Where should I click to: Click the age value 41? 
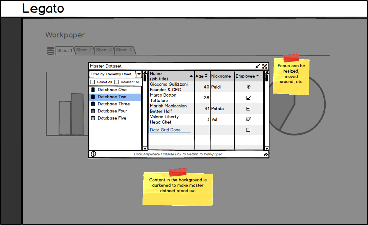point(207,109)
